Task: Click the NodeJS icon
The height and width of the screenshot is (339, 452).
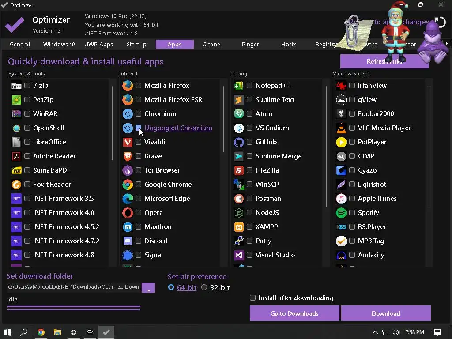Action: tap(239, 213)
